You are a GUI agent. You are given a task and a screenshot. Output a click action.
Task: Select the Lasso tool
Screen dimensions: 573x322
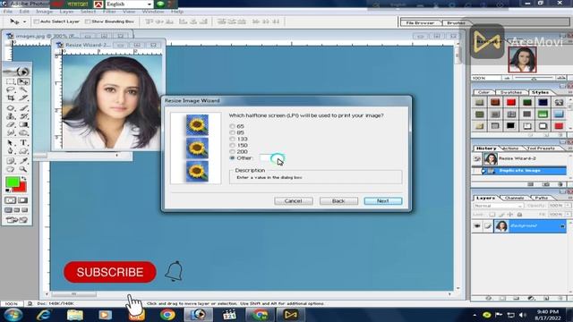pos(10,89)
